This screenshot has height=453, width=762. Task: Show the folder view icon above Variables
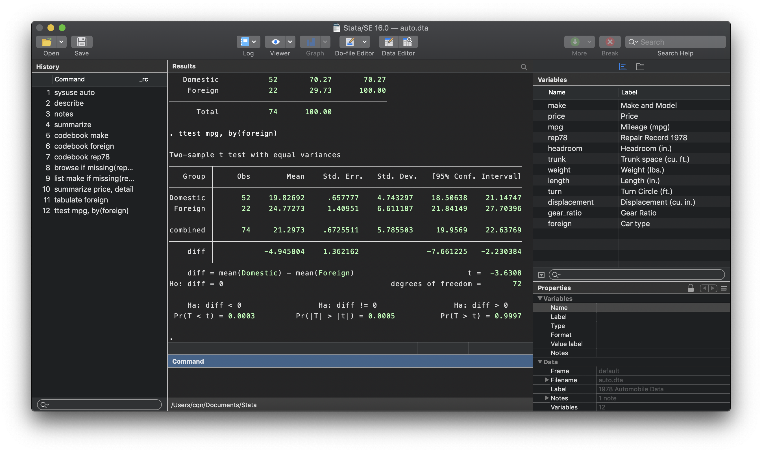640,66
